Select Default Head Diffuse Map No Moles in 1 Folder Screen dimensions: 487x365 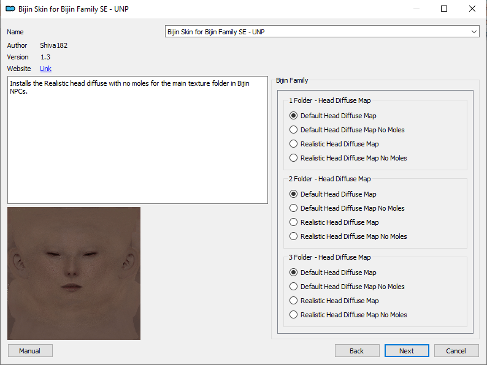pos(347,130)
